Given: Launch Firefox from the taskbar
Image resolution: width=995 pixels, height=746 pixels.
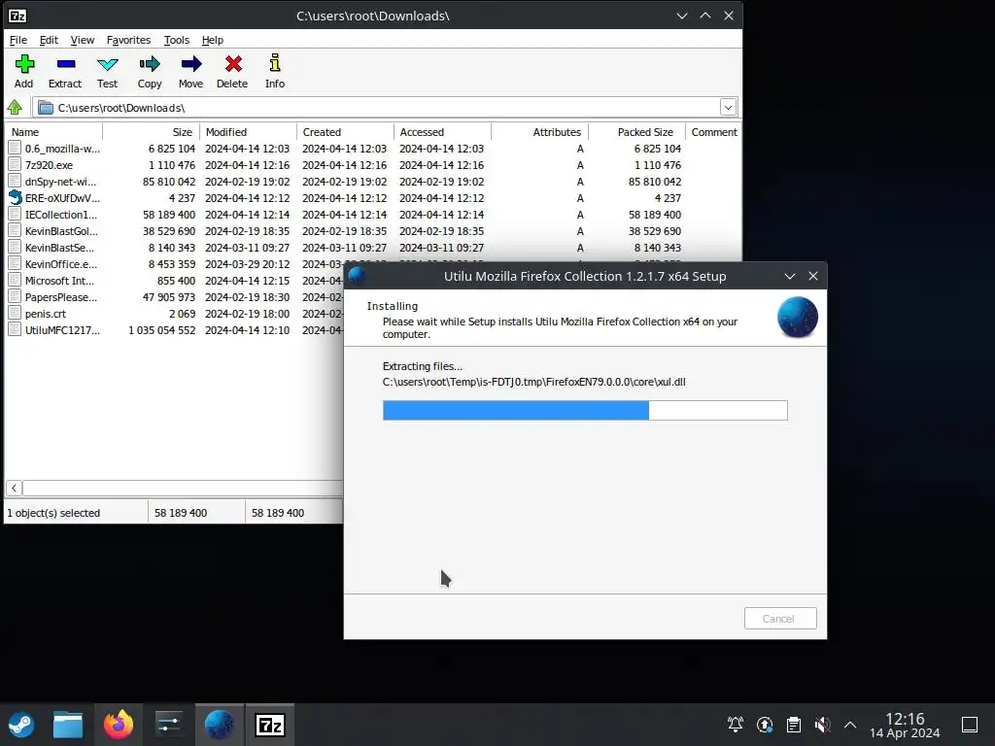Looking at the screenshot, I should tap(119, 725).
